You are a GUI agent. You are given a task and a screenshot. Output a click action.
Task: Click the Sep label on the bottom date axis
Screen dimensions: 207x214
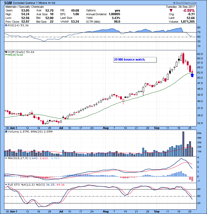[x=157, y=211]
